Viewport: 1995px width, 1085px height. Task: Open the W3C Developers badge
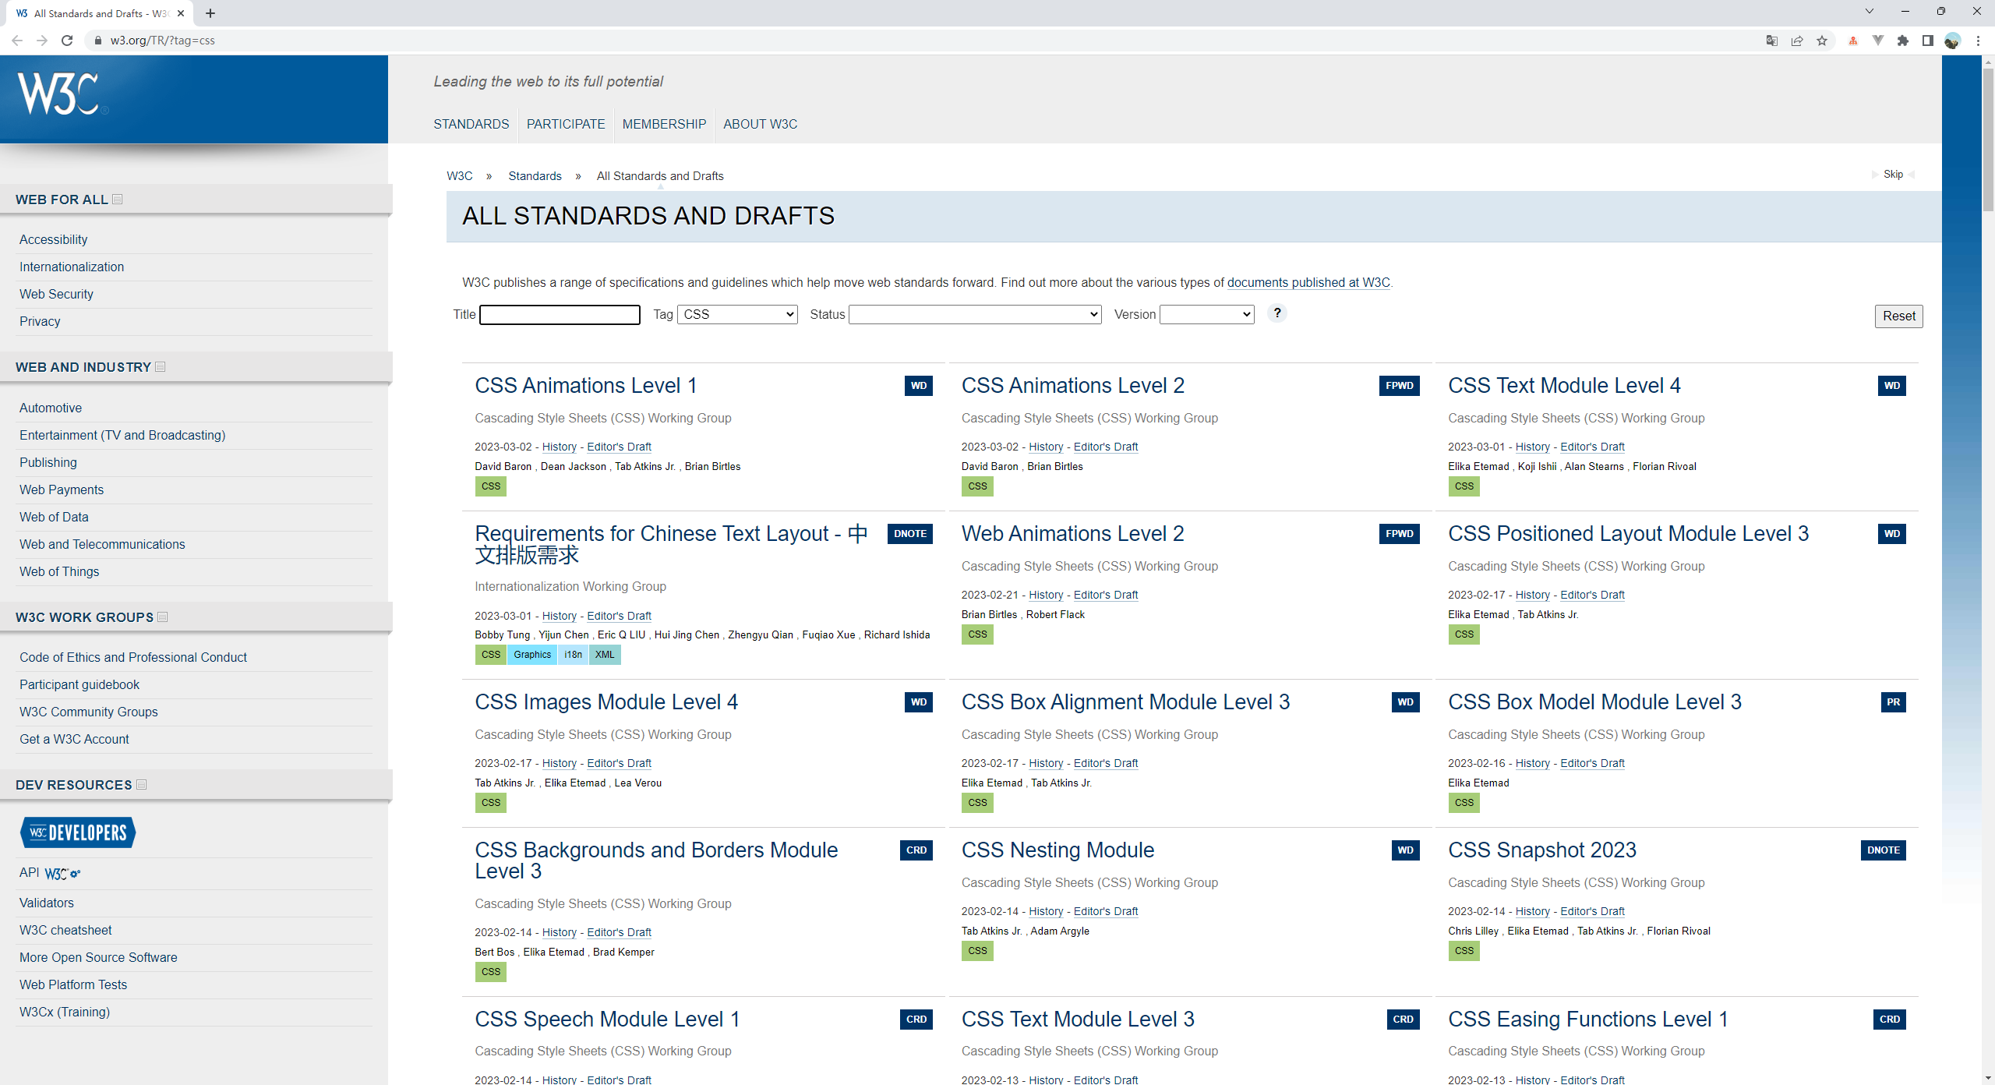[78, 832]
